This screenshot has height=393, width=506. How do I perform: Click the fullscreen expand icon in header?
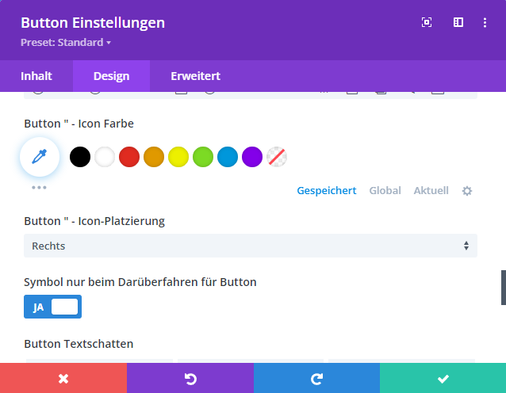coord(427,23)
